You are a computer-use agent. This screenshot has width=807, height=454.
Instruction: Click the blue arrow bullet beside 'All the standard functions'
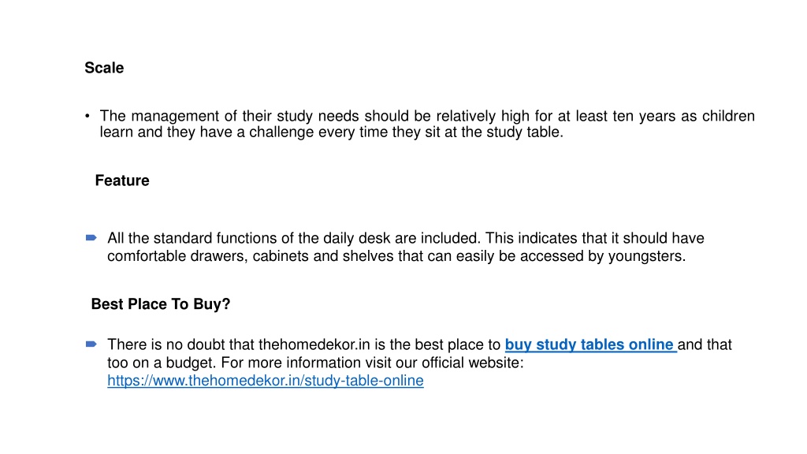click(x=91, y=238)
